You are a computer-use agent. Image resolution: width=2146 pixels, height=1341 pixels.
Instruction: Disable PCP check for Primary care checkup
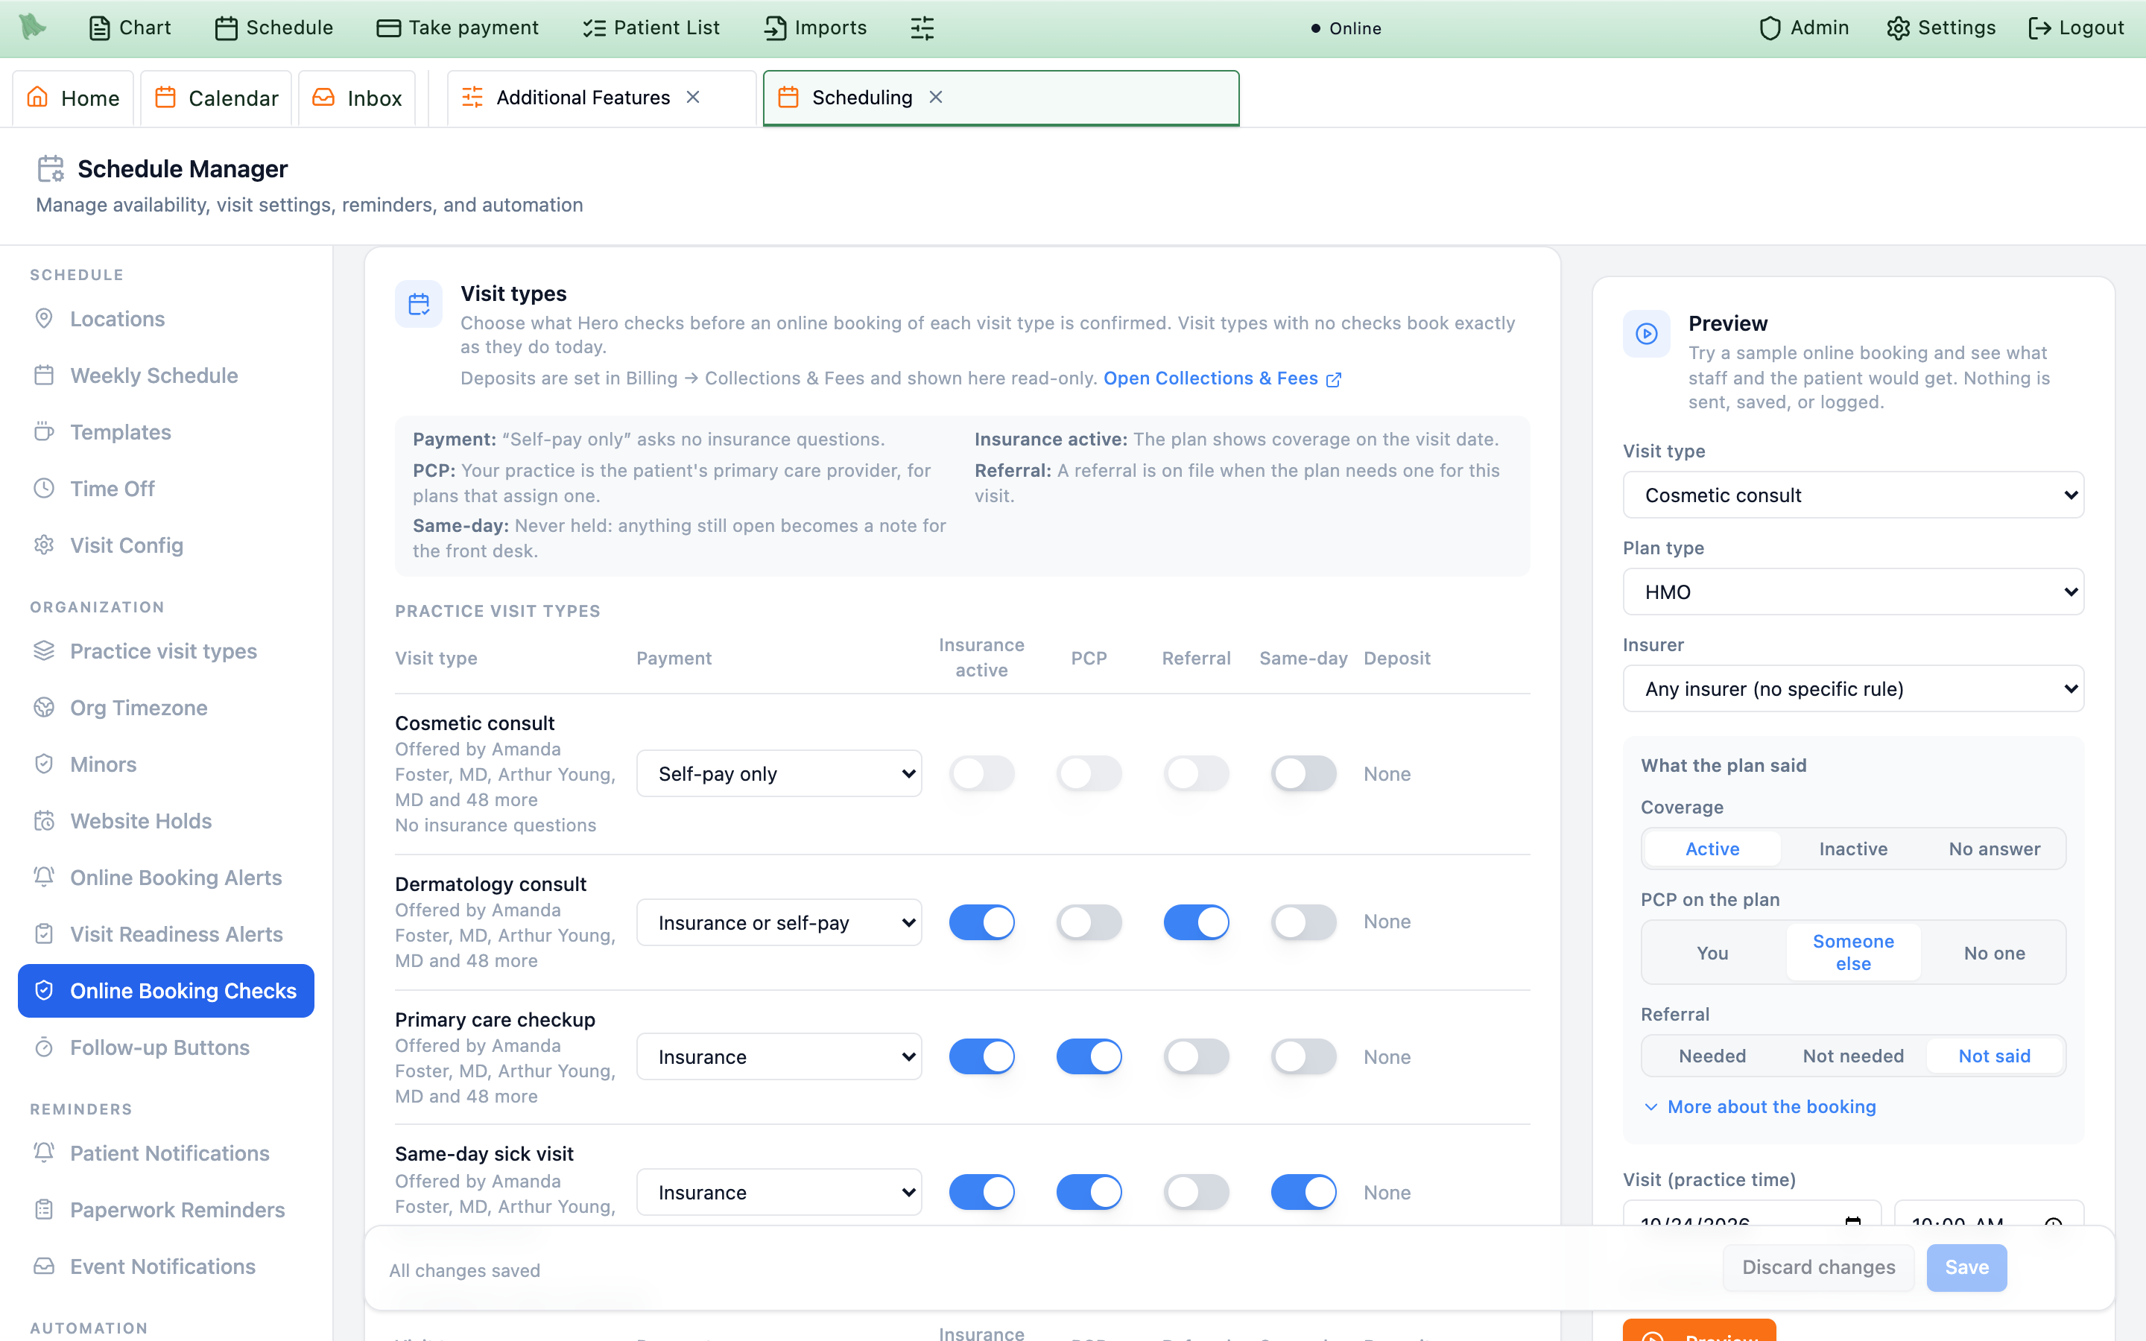click(x=1089, y=1056)
